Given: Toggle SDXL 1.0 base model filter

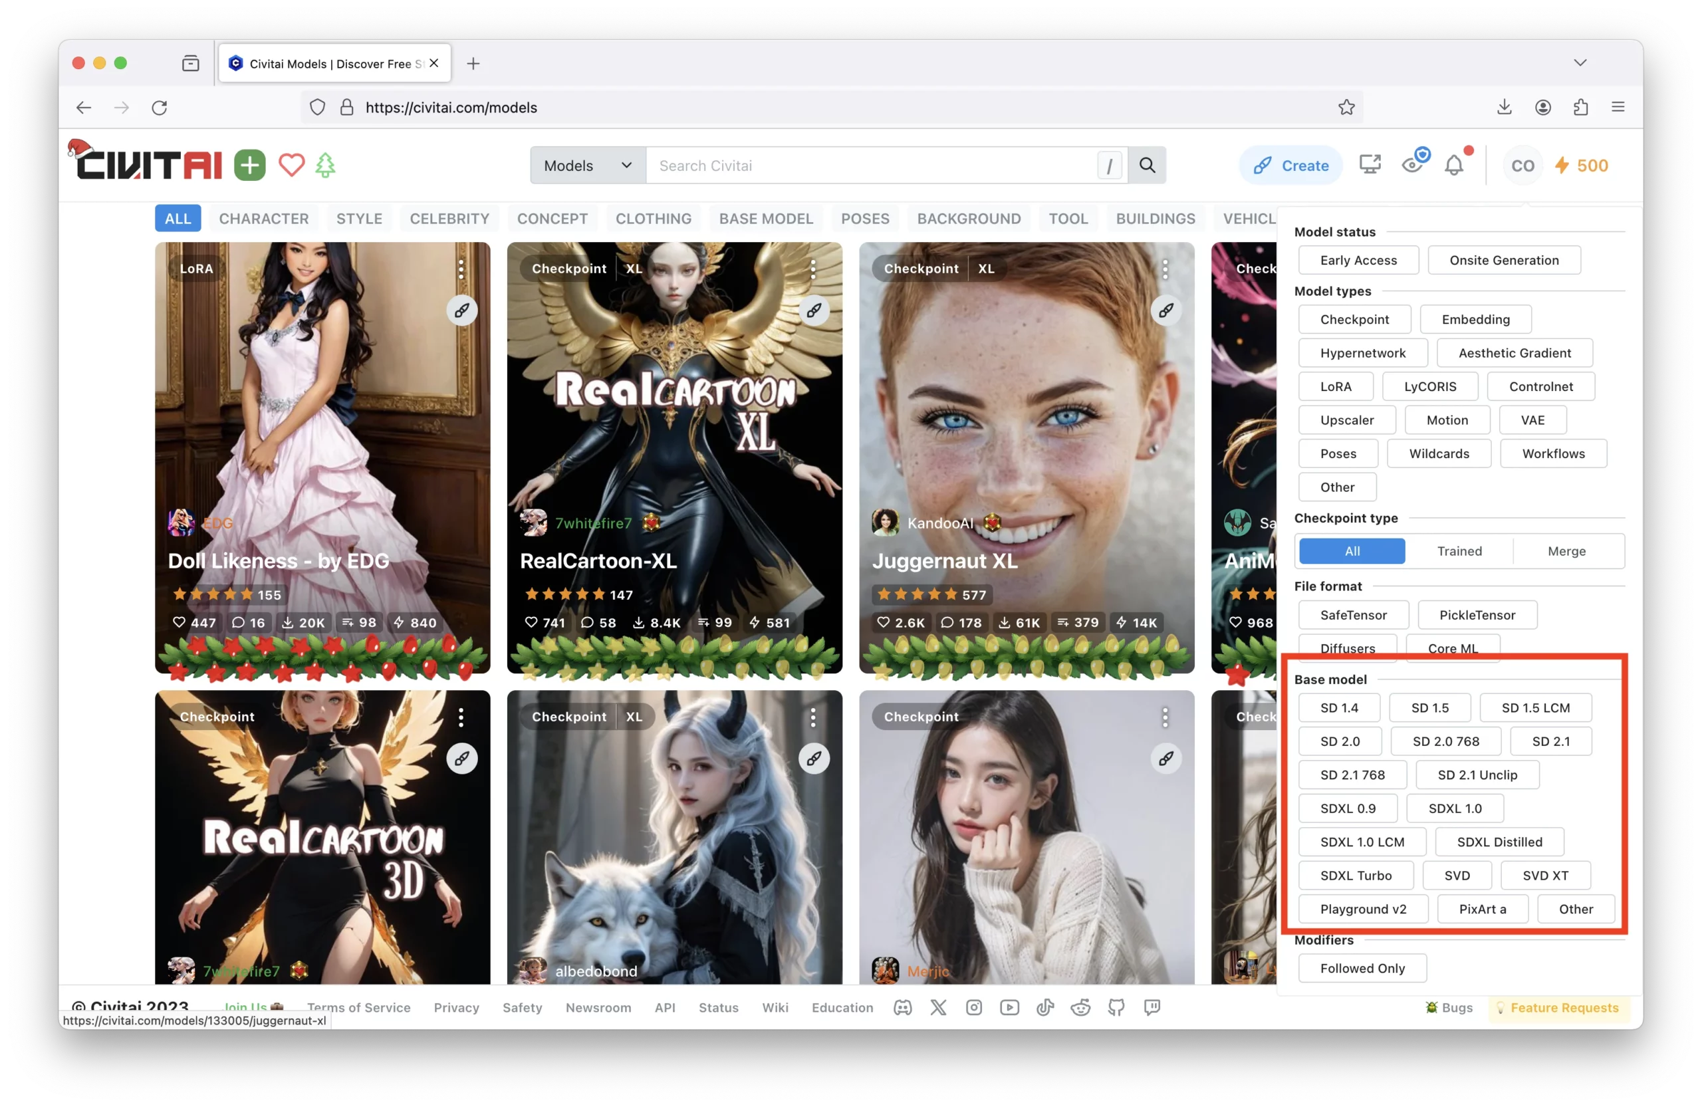Looking at the screenshot, I should (x=1455, y=808).
